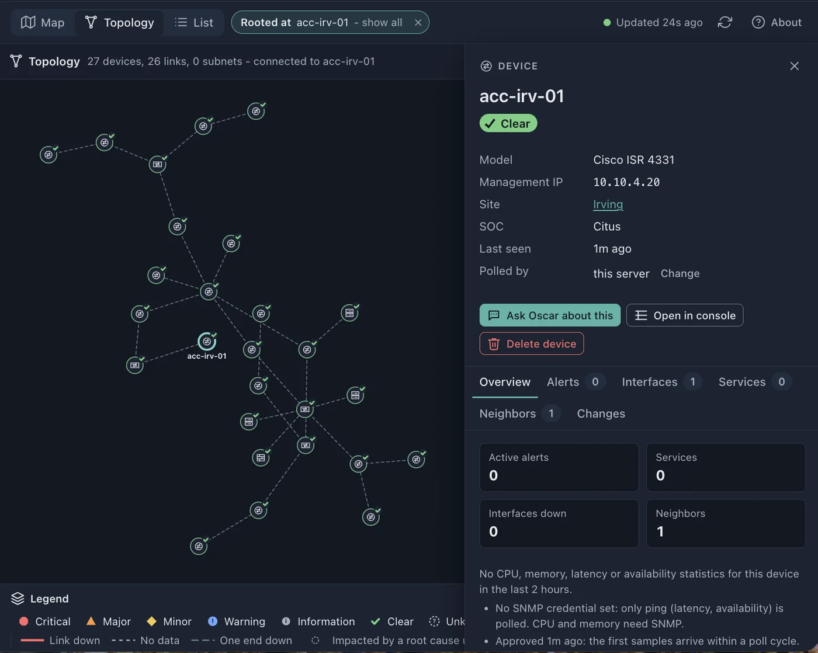Image resolution: width=818 pixels, height=653 pixels.
Task: Click the router icon beside DEVICE heading
Action: pyautogui.click(x=486, y=66)
